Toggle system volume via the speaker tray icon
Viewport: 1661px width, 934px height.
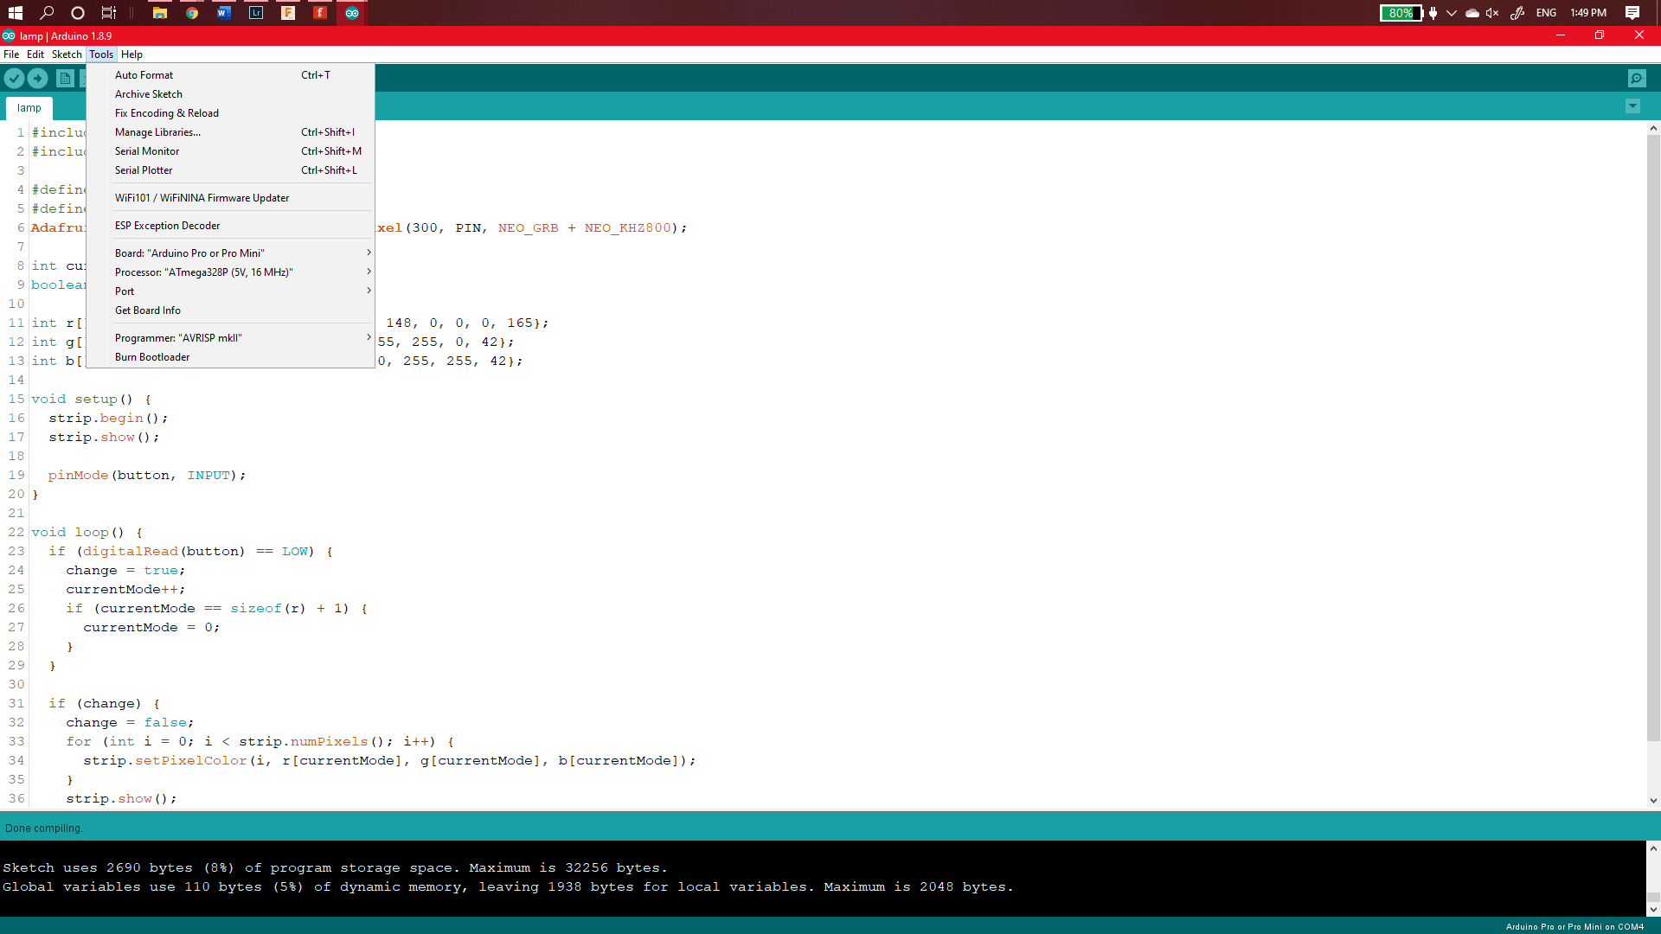pyautogui.click(x=1491, y=13)
